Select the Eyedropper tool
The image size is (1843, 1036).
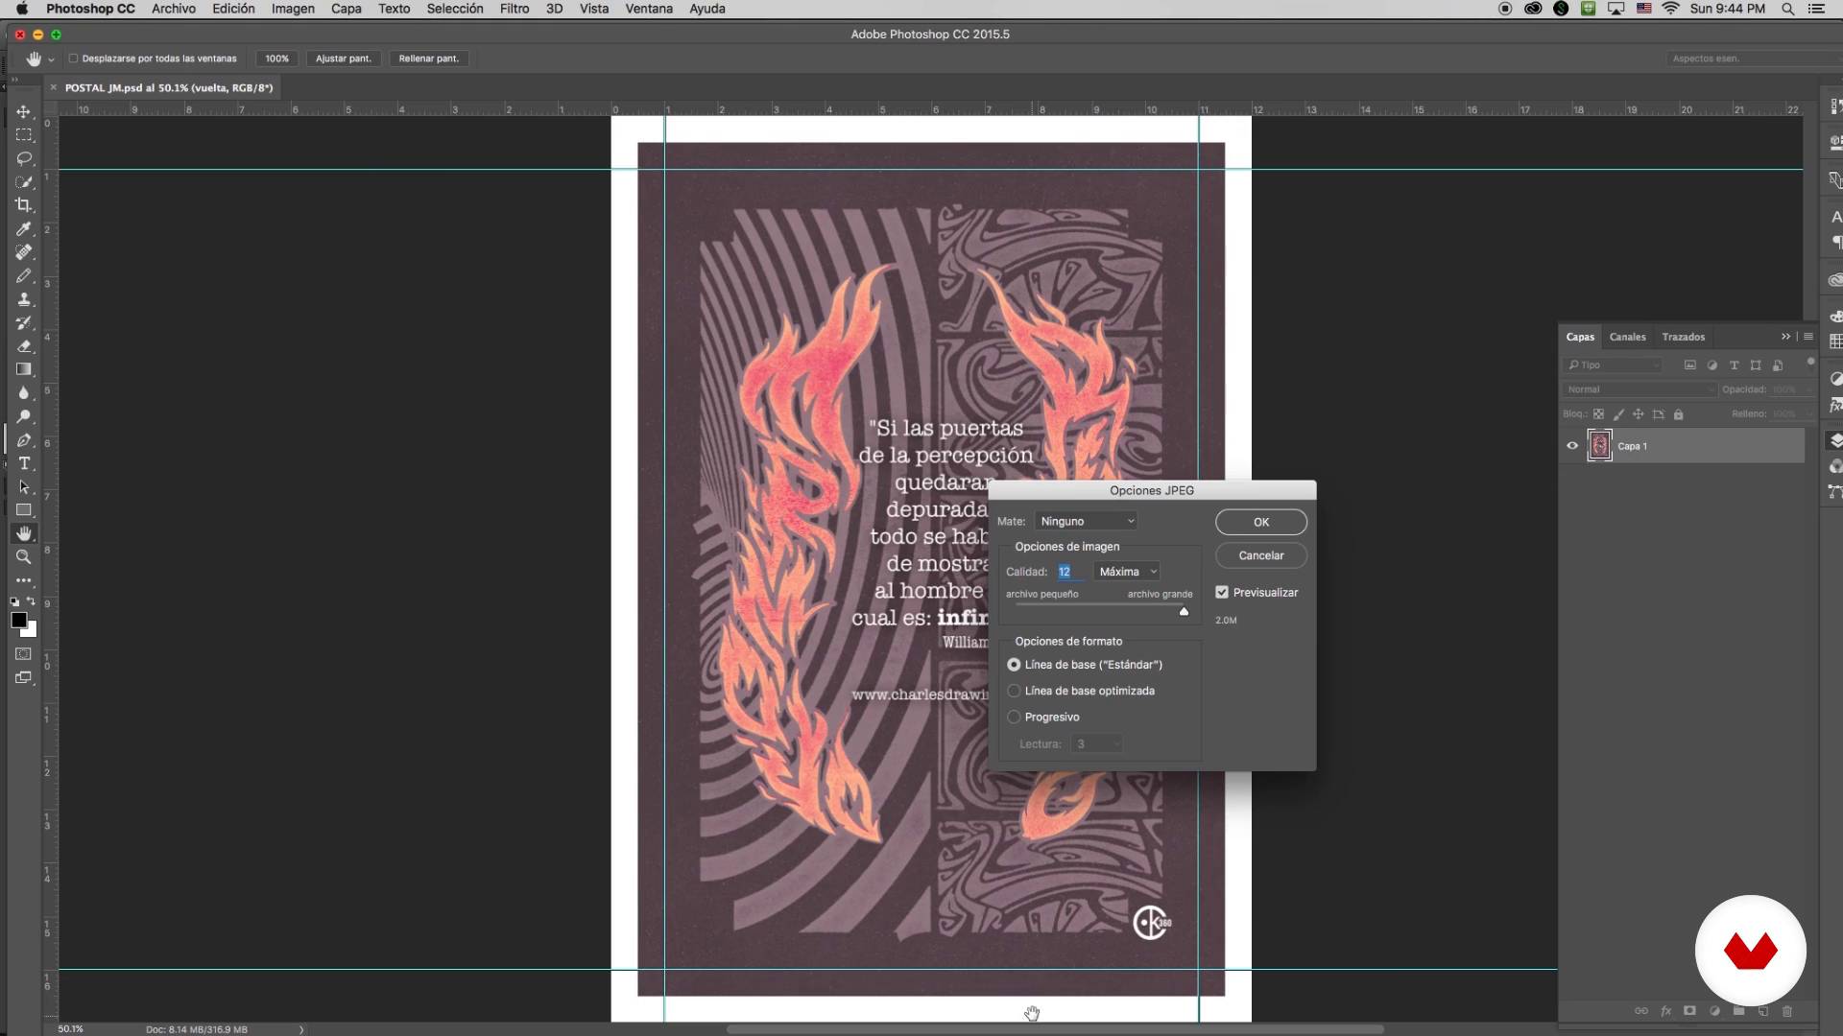coord(24,228)
